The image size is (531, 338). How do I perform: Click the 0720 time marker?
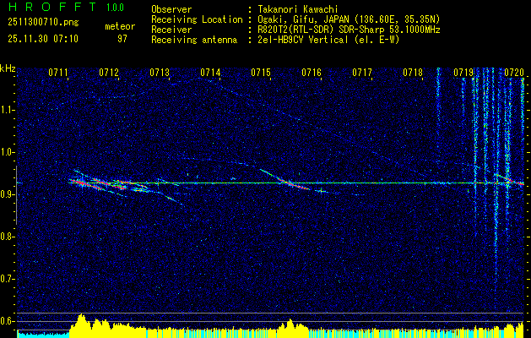514,73
